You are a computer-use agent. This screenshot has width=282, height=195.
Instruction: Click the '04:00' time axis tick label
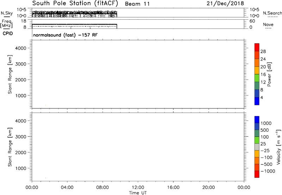(x=67, y=188)
